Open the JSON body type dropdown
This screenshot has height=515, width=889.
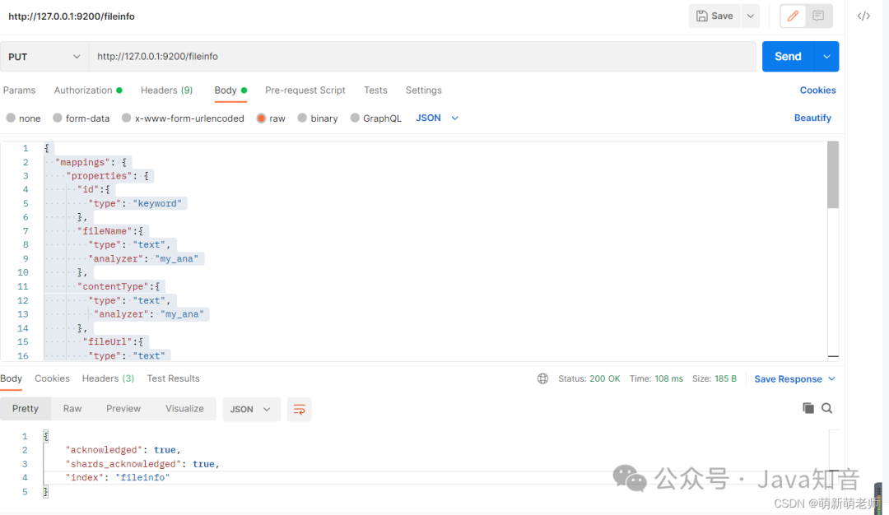coord(437,118)
